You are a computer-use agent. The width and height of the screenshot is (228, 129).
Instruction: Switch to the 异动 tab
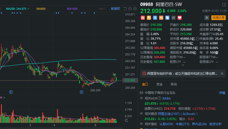pos(173,84)
